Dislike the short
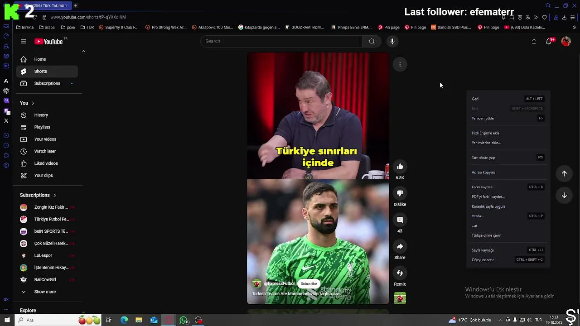580x326 pixels. pos(400,193)
